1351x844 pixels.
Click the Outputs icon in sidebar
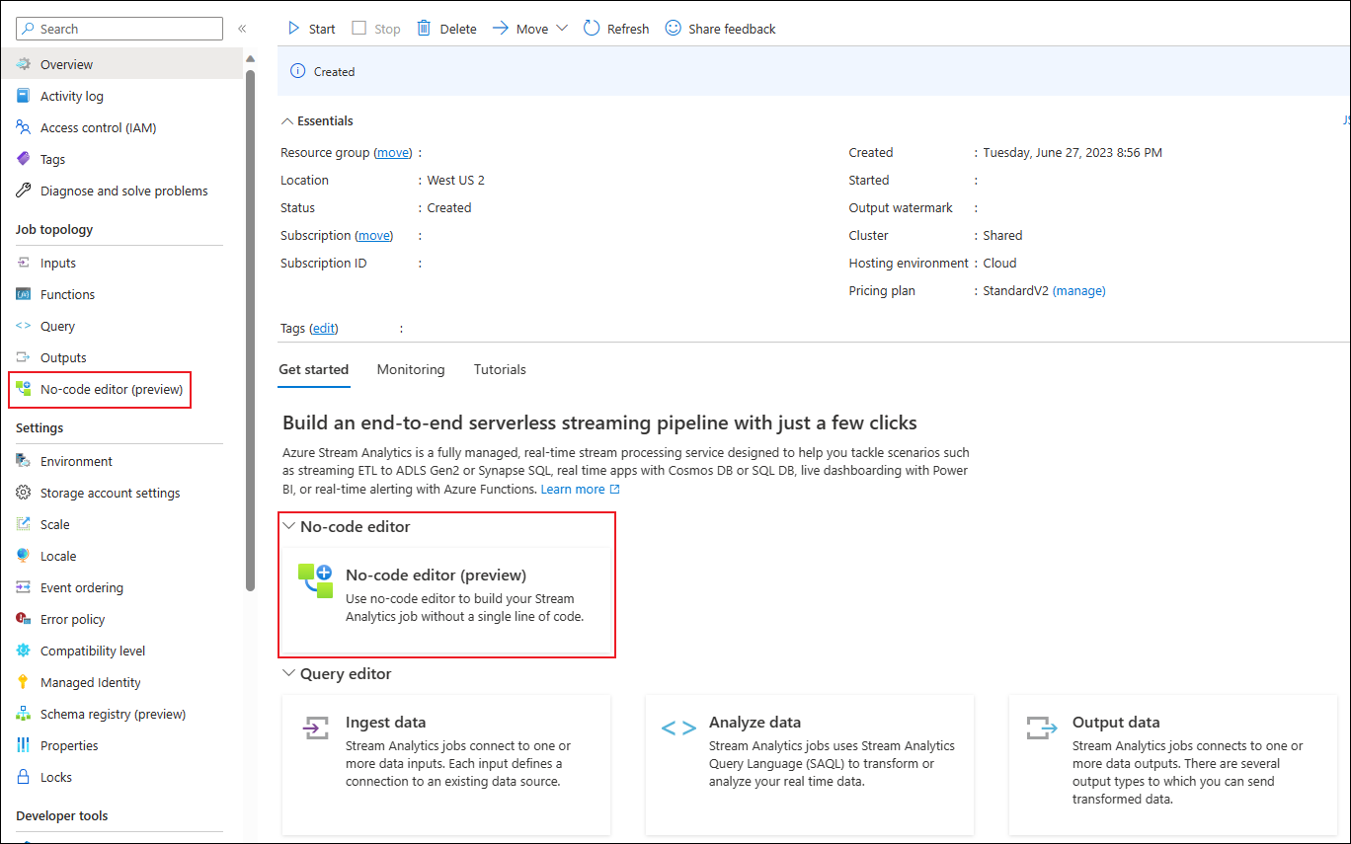point(24,357)
